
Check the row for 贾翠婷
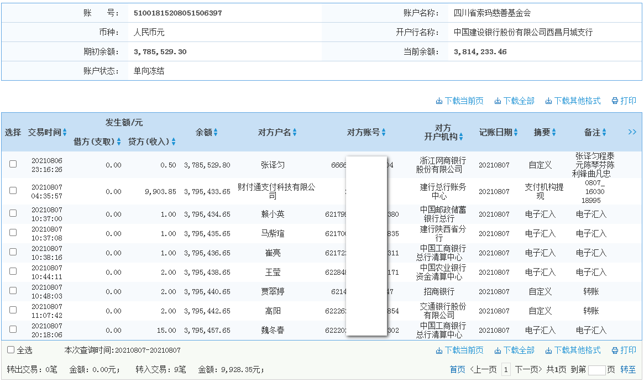[13, 290]
